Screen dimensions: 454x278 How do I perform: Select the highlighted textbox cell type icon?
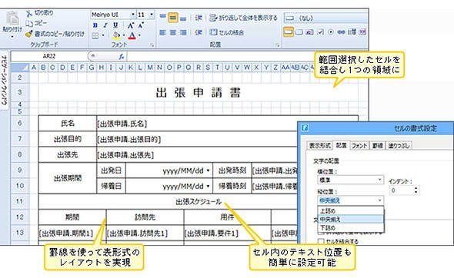pyautogui.click(x=288, y=31)
